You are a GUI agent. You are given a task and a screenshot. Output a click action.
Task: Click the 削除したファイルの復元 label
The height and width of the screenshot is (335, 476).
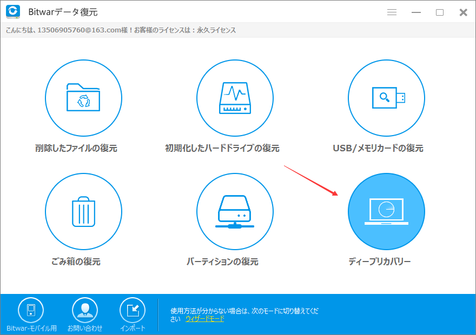click(x=76, y=148)
